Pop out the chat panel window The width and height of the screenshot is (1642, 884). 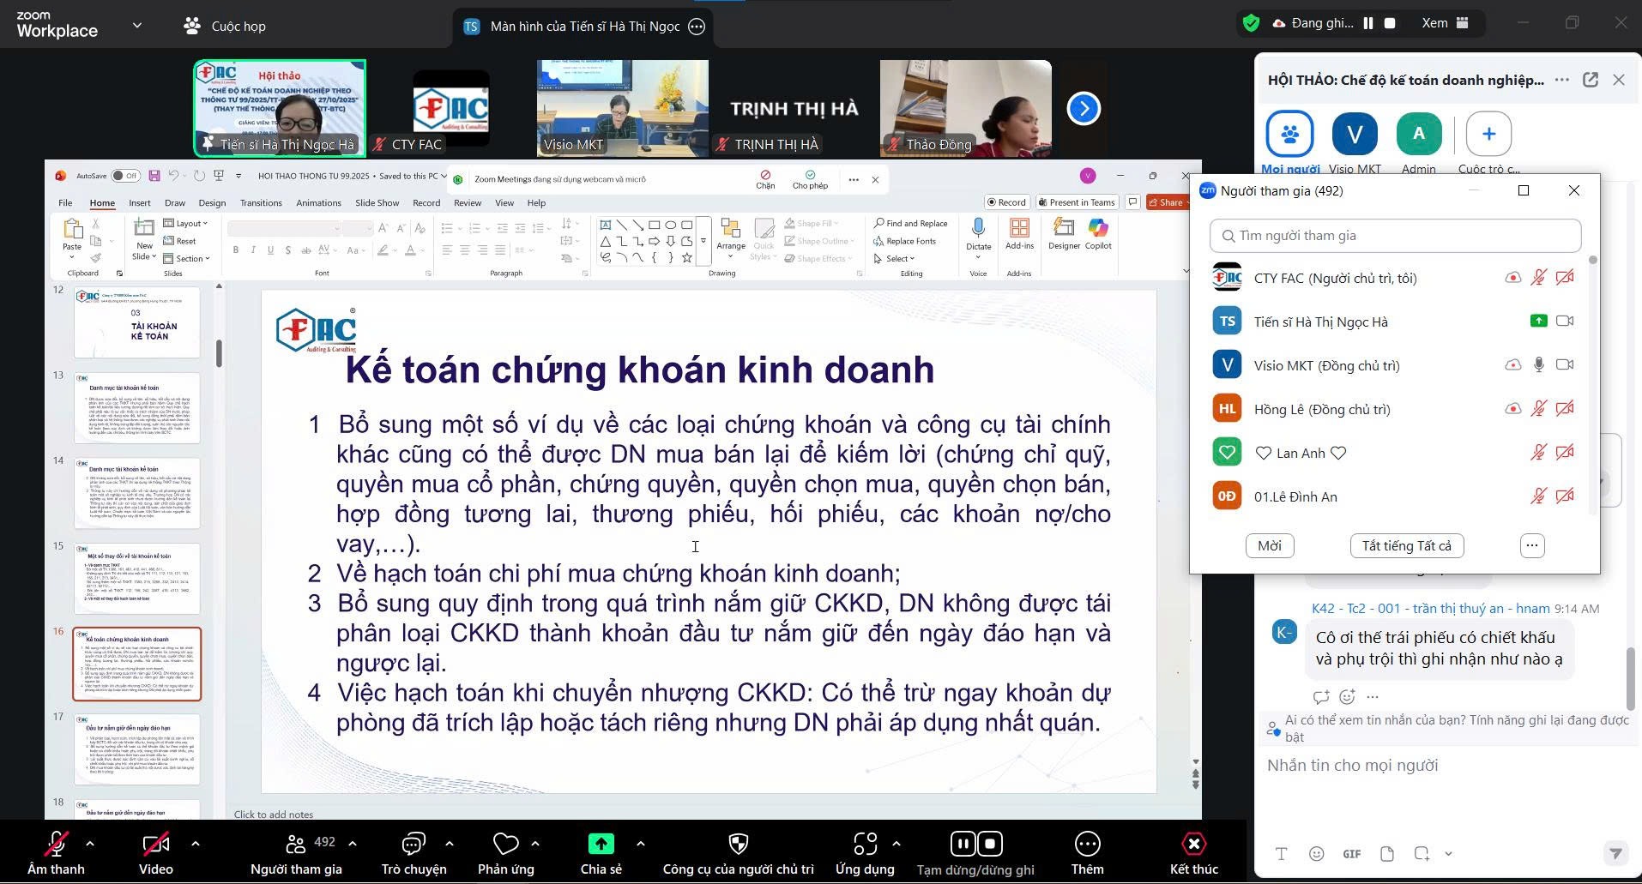[x=1591, y=80]
